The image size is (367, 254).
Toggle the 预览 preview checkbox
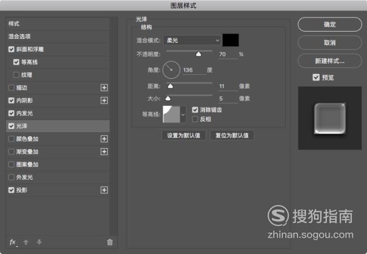click(316, 77)
